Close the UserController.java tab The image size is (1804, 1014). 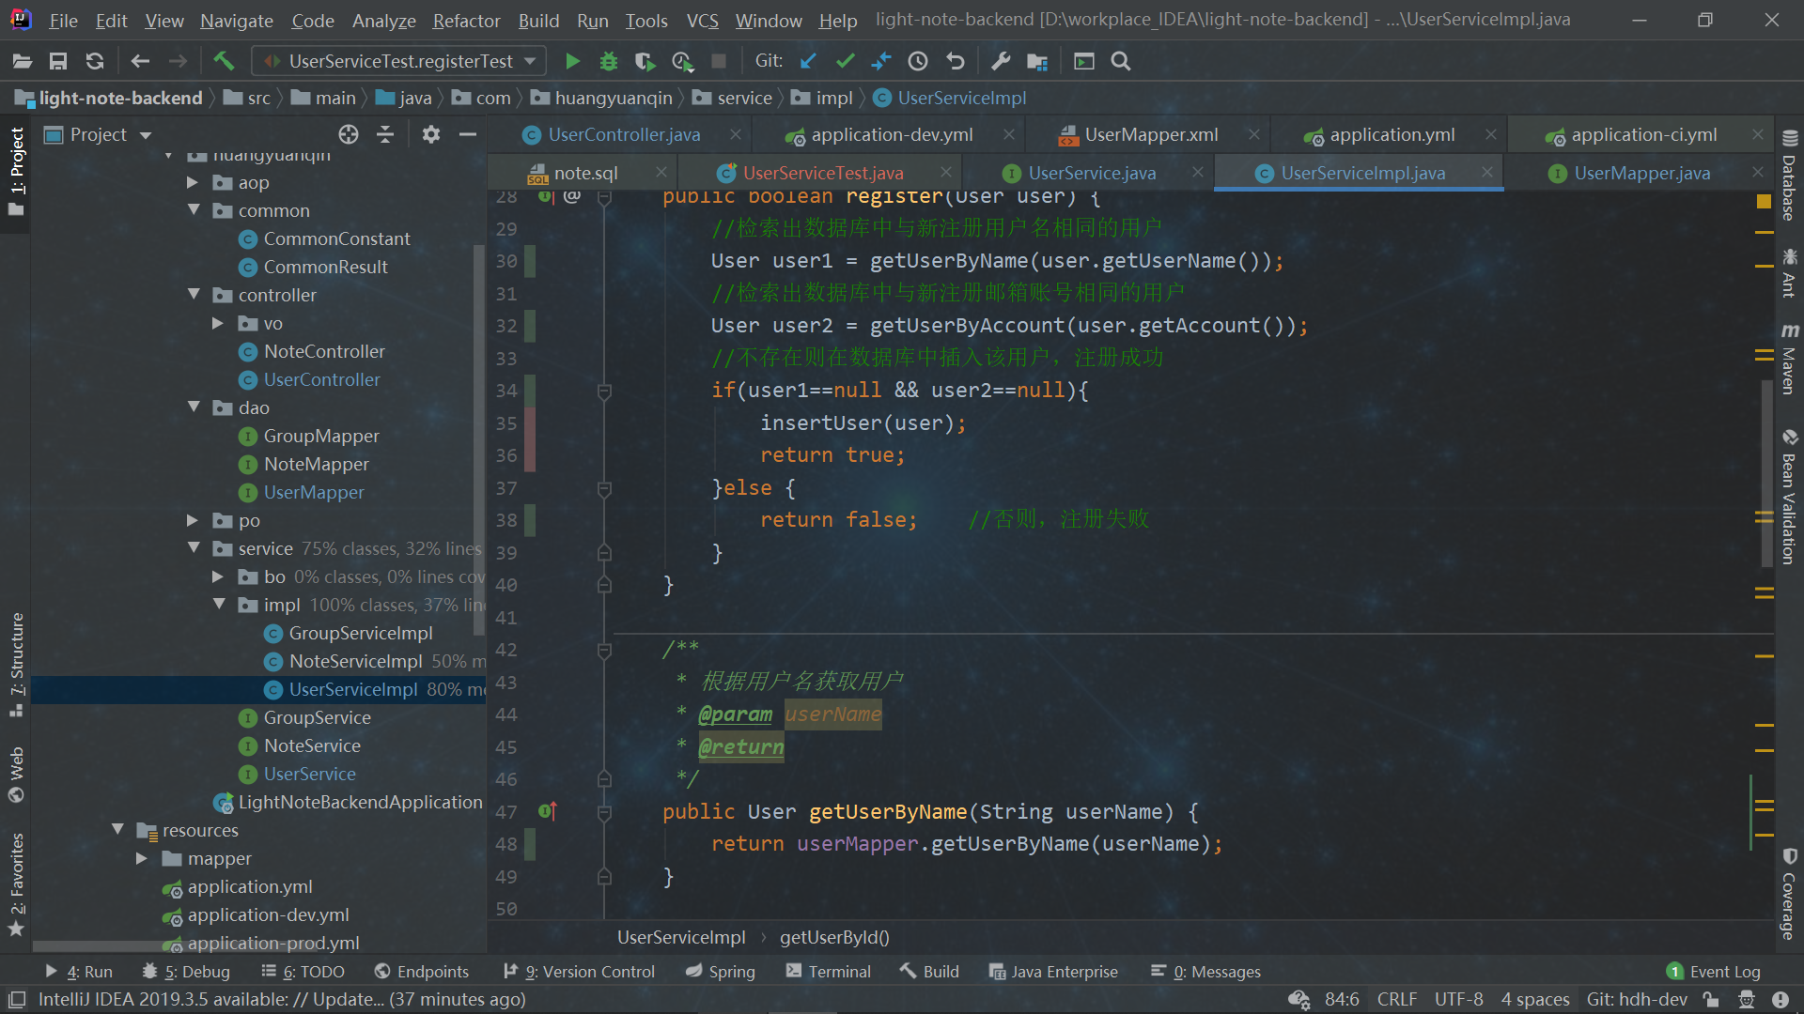[736, 134]
